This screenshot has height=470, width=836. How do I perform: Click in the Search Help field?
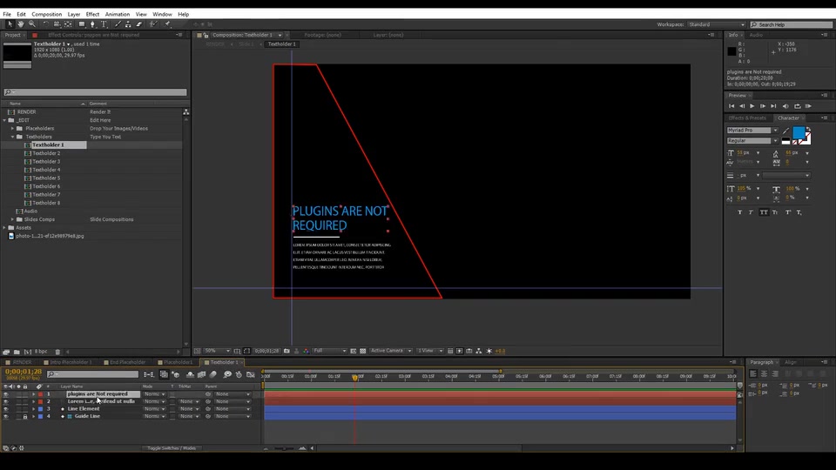pos(792,24)
